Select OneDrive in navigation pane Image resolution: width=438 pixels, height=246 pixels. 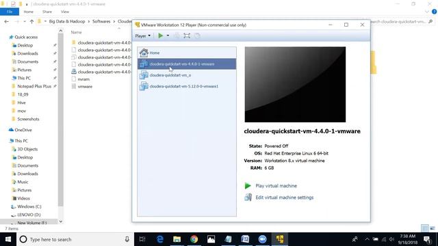23,130
